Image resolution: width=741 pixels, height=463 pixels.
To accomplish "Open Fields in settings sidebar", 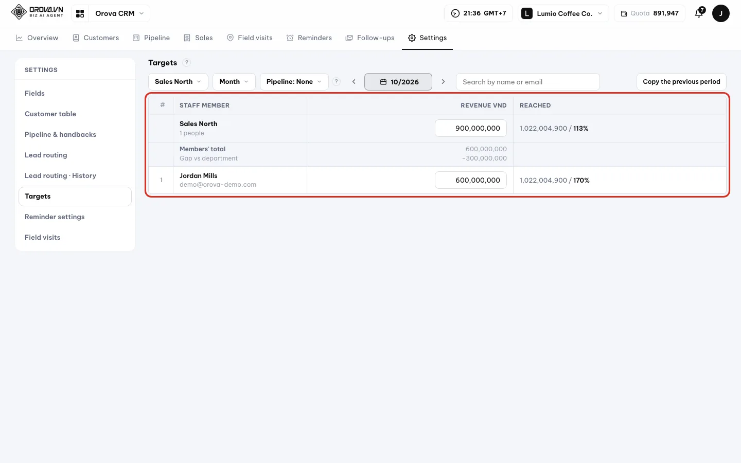I will click(x=75, y=93).
